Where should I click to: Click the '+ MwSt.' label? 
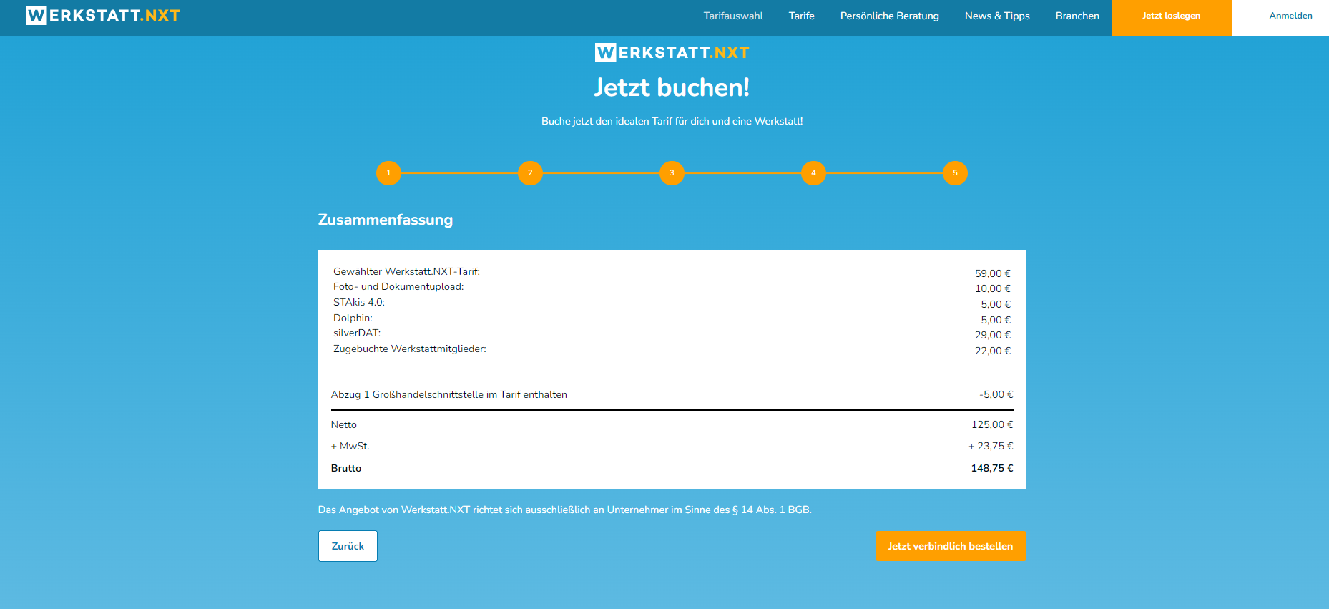[x=350, y=446]
